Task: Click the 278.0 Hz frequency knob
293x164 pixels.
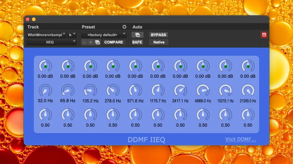Action: click(x=113, y=91)
